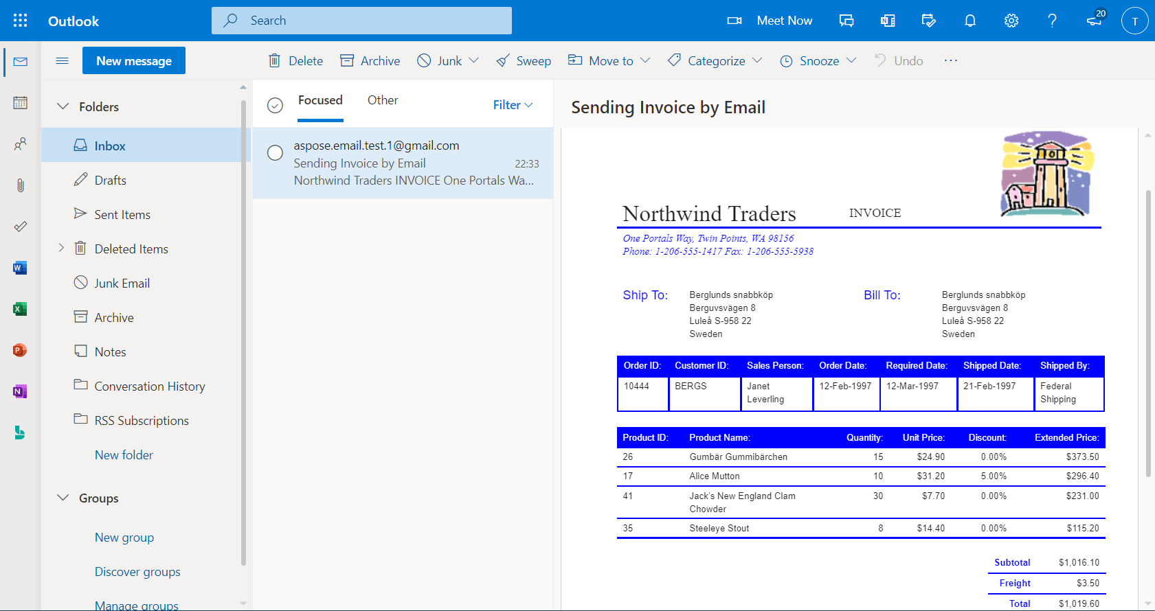The image size is (1155, 611).
Task: Open Settings gear
Action: tap(1011, 21)
